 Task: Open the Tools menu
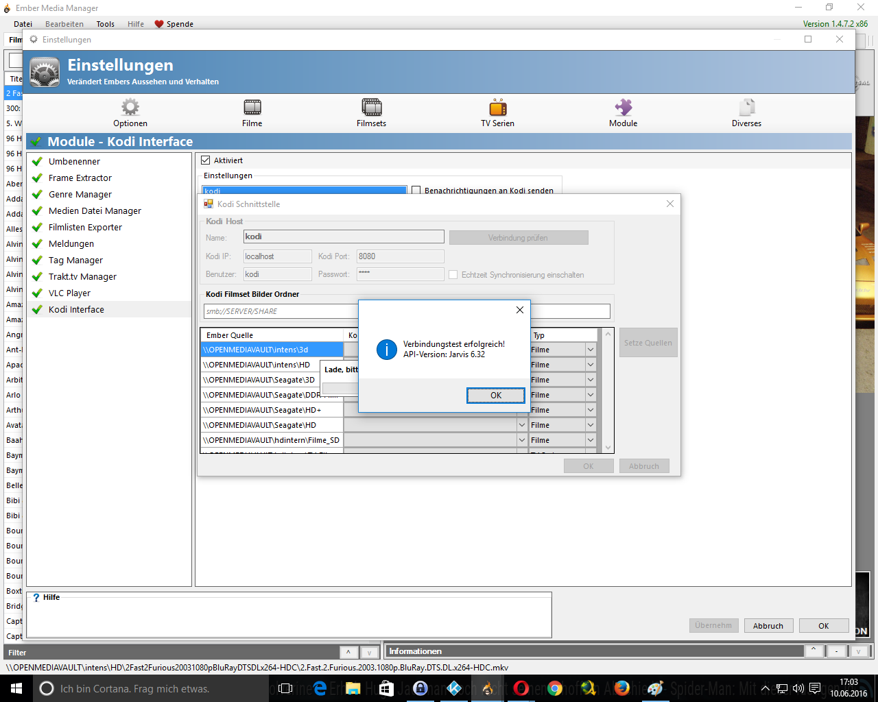pos(106,24)
